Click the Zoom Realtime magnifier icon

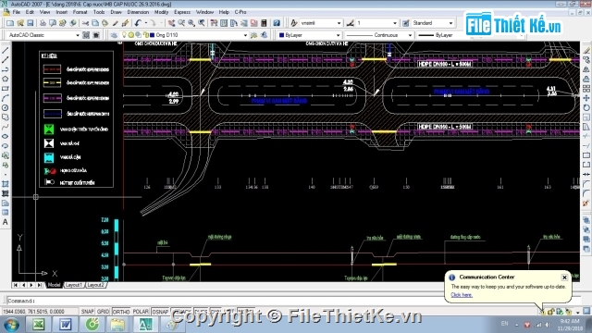(181, 23)
